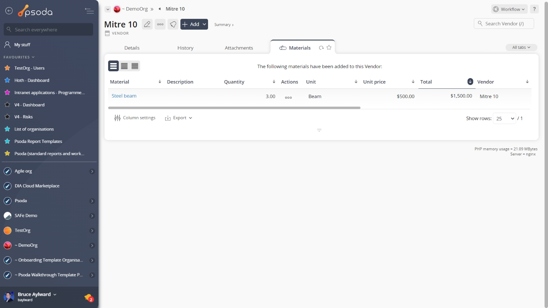Viewport: 548px width, 308px height.
Task: Click the Column settings button
Action: [135, 118]
